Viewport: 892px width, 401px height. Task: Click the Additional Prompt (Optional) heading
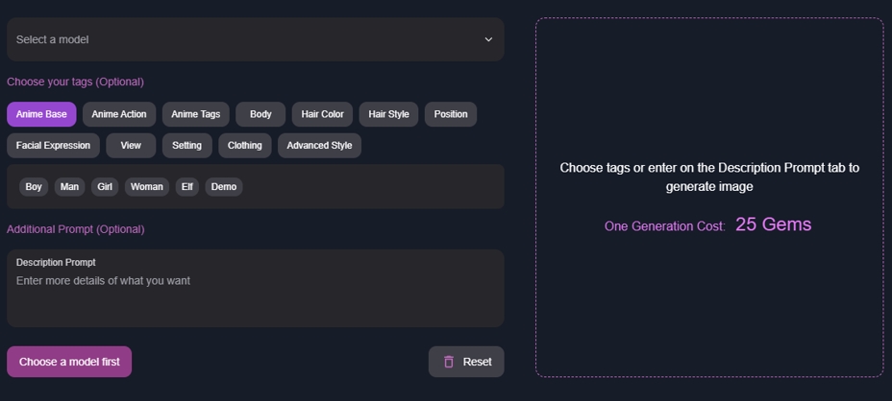(x=76, y=229)
